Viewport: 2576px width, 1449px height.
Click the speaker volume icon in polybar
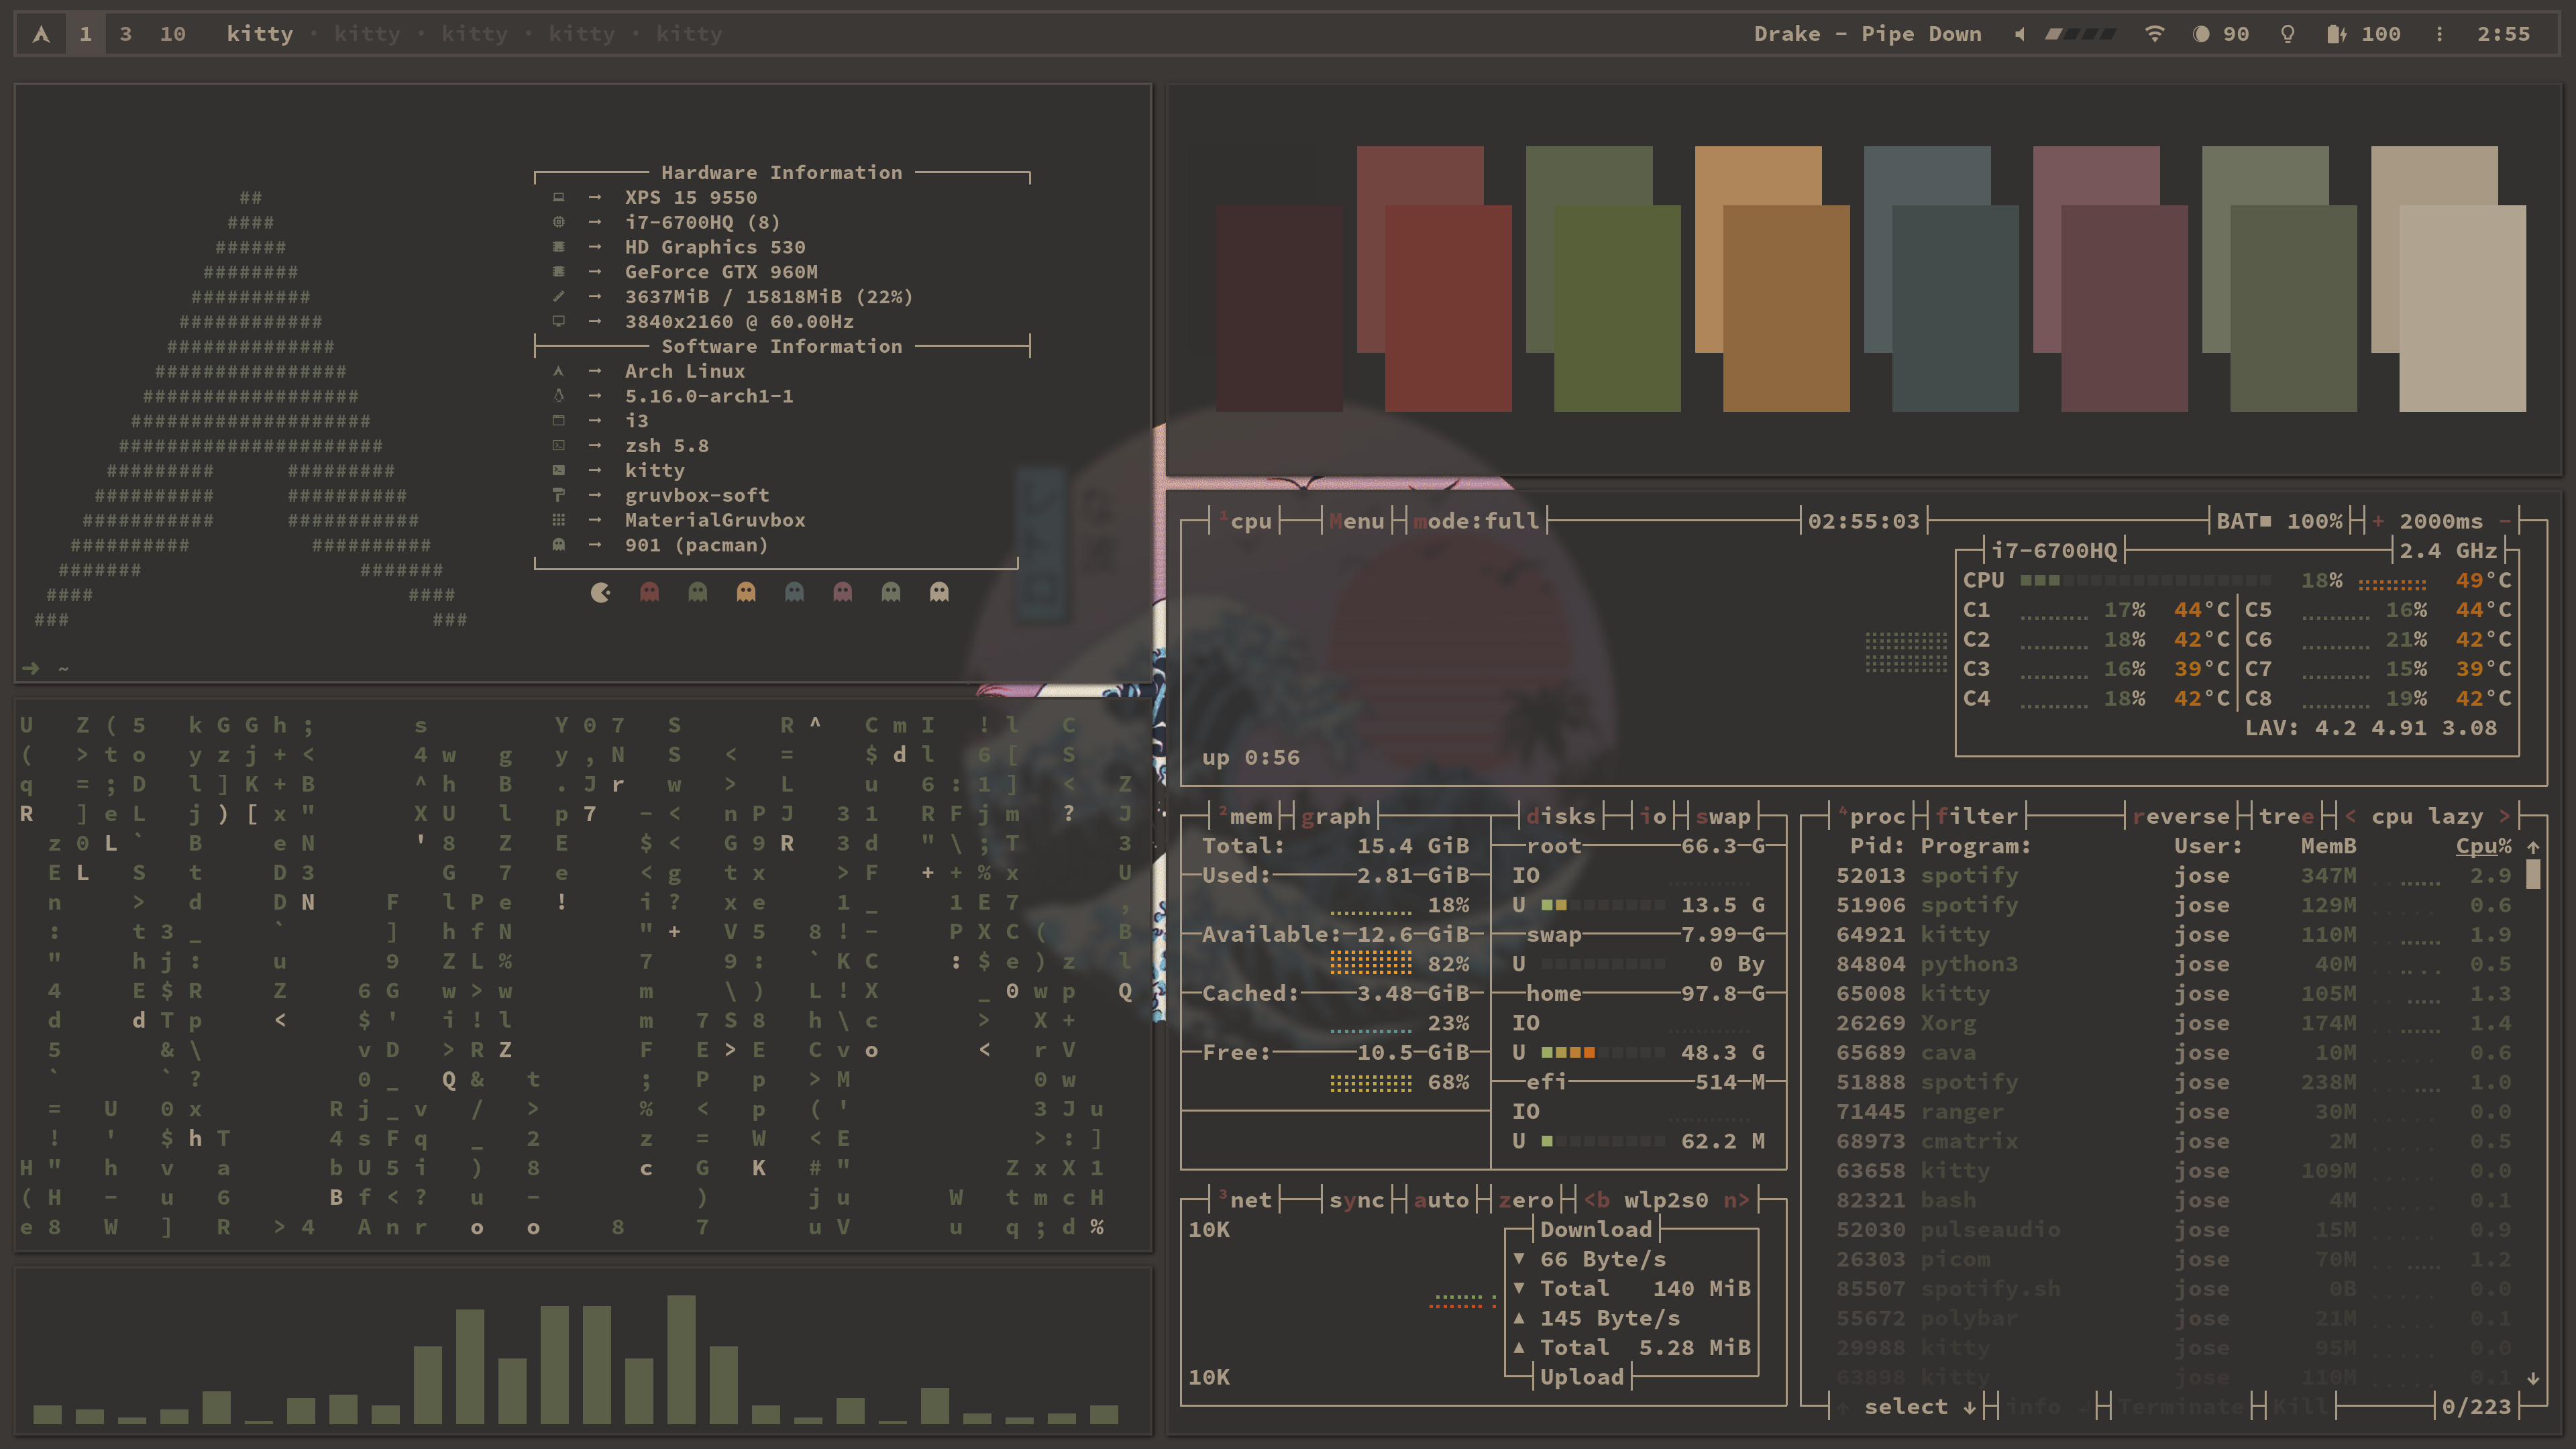click(x=2019, y=34)
